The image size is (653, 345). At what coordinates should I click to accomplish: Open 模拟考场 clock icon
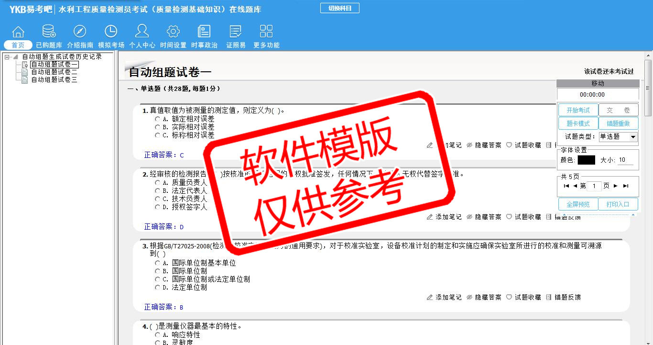coord(111,32)
